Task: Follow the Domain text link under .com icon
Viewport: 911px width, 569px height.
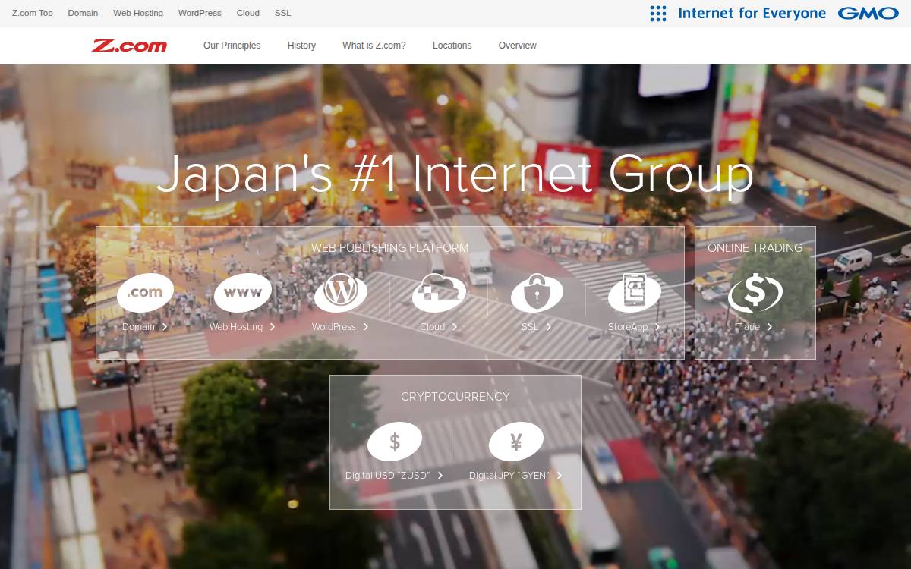Action: click(x=138, y=327)
